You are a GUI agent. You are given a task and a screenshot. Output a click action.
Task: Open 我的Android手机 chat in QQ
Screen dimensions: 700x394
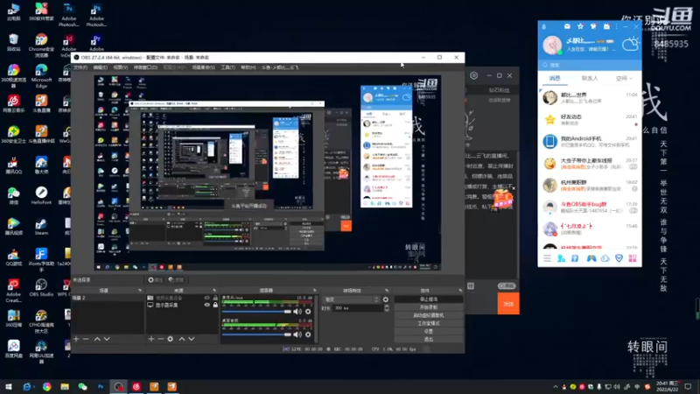[x=590, y=142]
